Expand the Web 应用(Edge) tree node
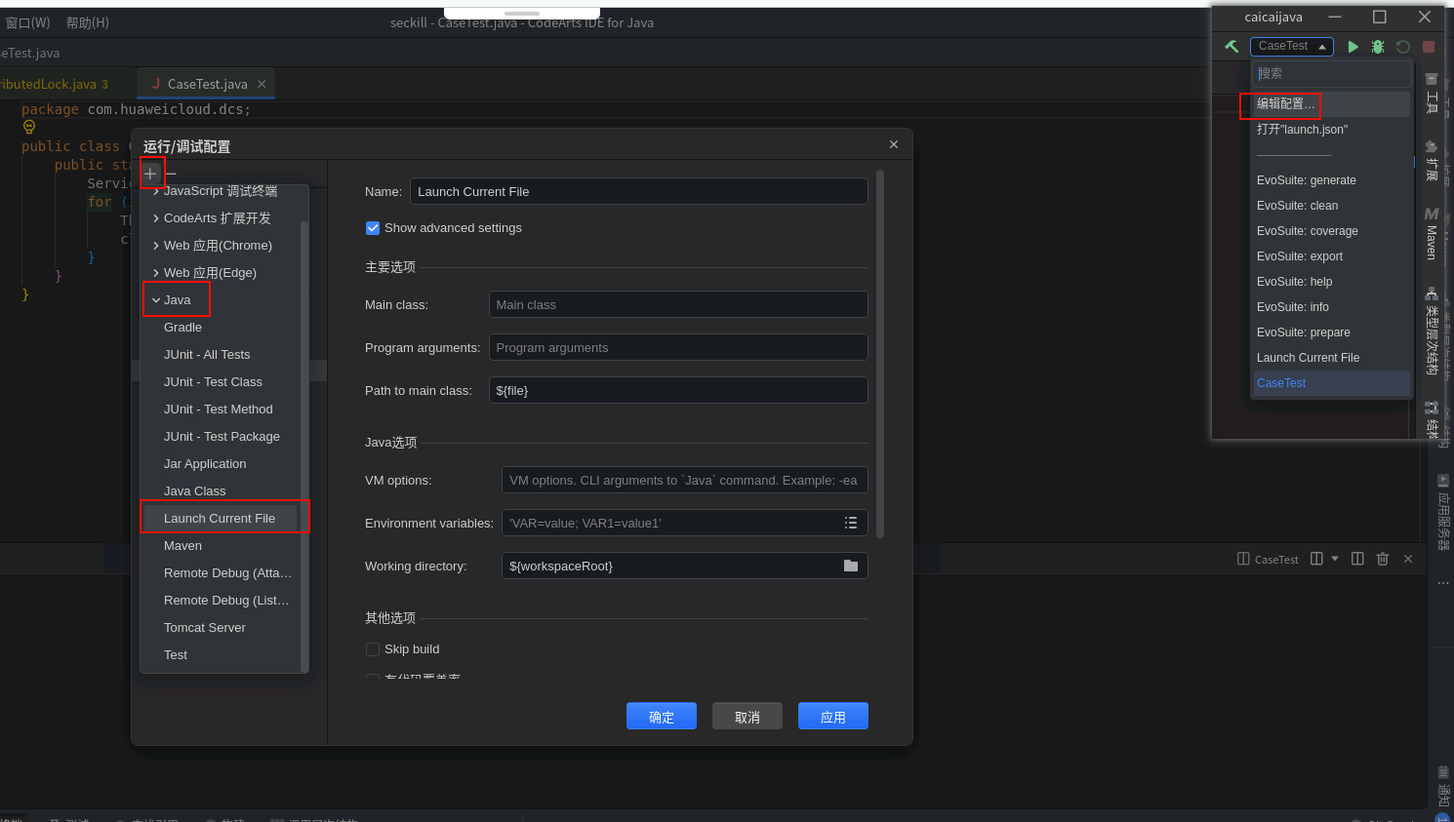The height and width of the screenshot is (822, 1454). click(156, 273)
